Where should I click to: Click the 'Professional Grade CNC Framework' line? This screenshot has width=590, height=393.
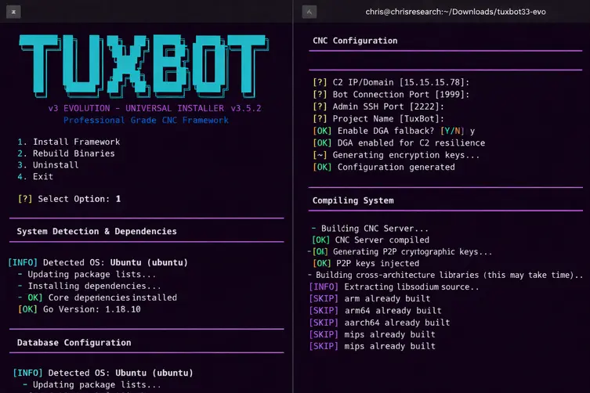(x=146, y=121)
